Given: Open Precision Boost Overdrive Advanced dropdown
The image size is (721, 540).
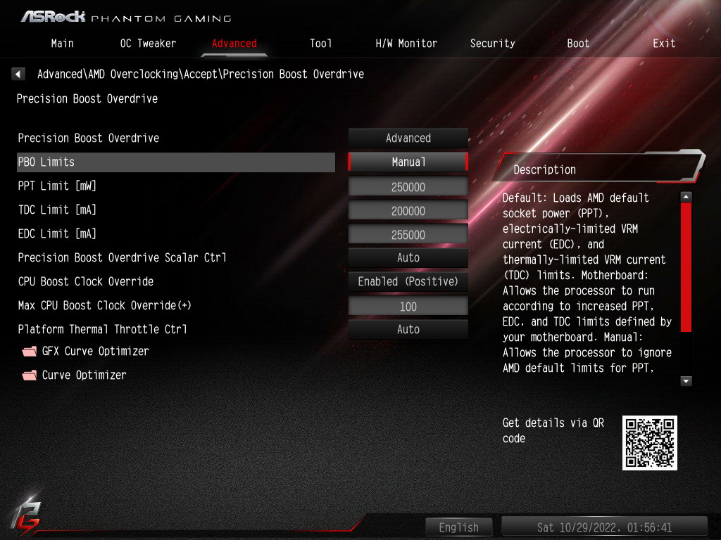Looking at the screenshot, I should 408,139.
